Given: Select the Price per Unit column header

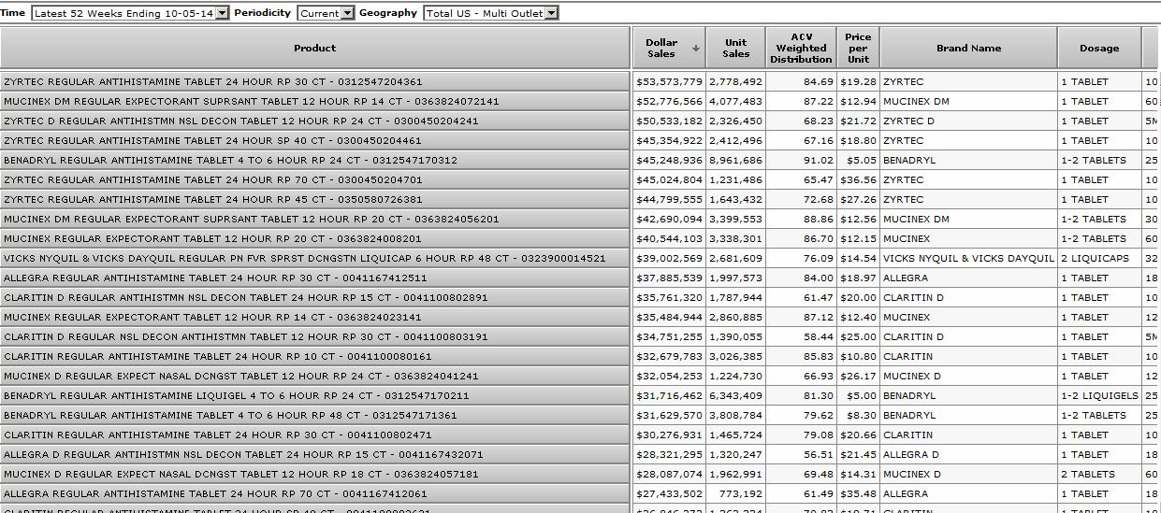Looking at the screenshot, I should tap(858, 48).
